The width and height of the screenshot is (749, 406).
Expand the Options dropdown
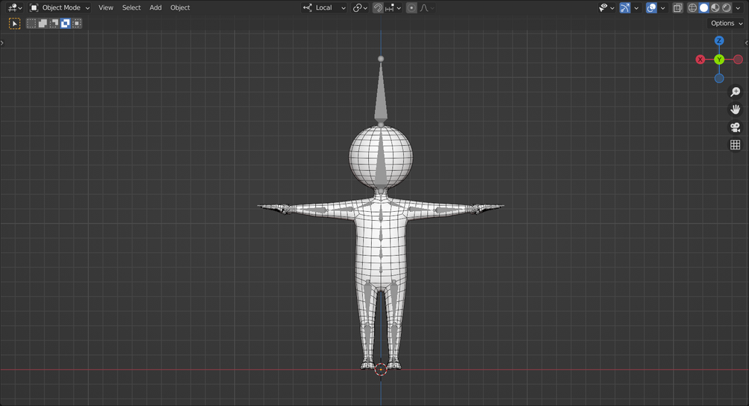(726, 23)
